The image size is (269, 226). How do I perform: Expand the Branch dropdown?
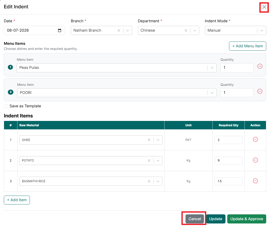(x=128, y=30)
